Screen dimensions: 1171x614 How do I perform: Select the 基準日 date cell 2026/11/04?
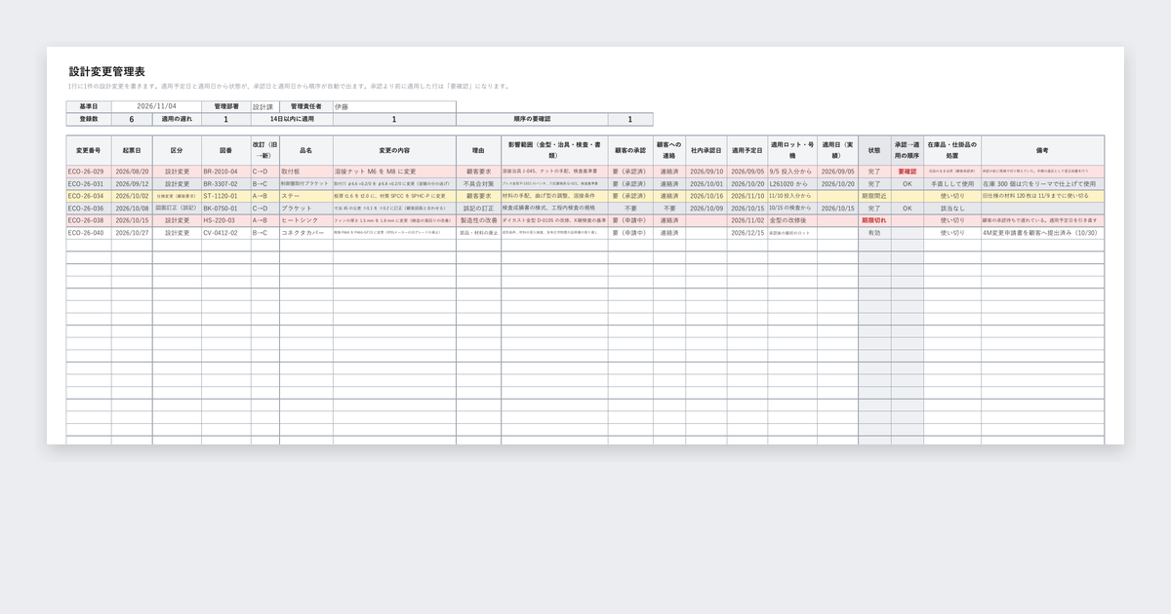coord(156,106)
